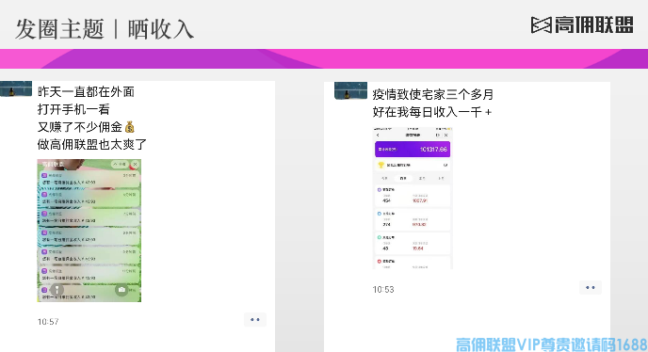Click the line 好在我每日收入一千+
Screen dimensions: 648x352
[432, 112]
